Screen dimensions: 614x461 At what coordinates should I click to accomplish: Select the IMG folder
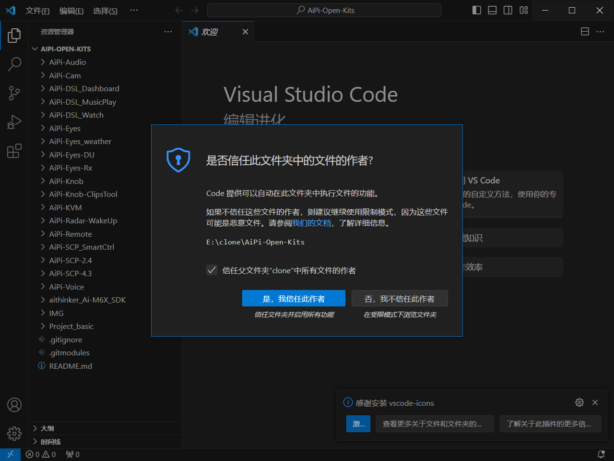pyautogui.click(x=105, y=313)
